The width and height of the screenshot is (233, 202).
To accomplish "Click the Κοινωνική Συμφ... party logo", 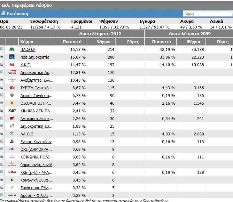I will tap(12, 180).
